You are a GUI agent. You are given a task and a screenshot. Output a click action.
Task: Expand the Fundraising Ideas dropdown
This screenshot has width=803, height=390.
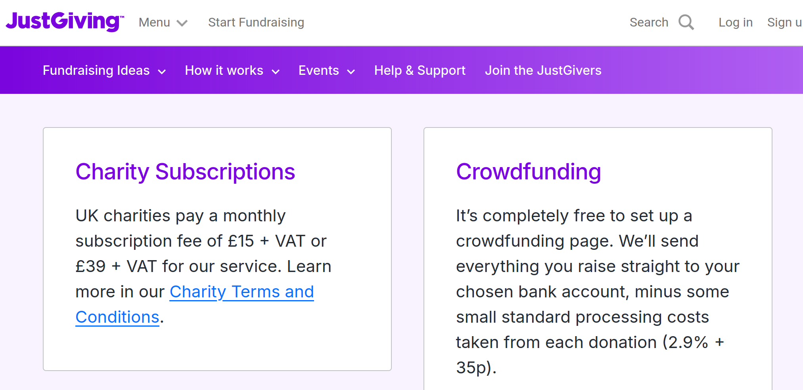click(x=96, y=70)
